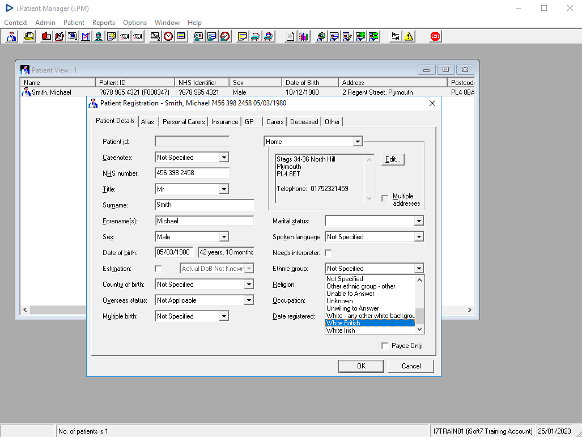
Task: Click the note with yellow star icon
Action: pos(112,36)
